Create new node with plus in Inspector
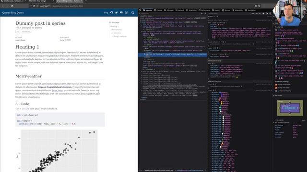The width and height of the screenshot is (307, 172). point(201,14)
